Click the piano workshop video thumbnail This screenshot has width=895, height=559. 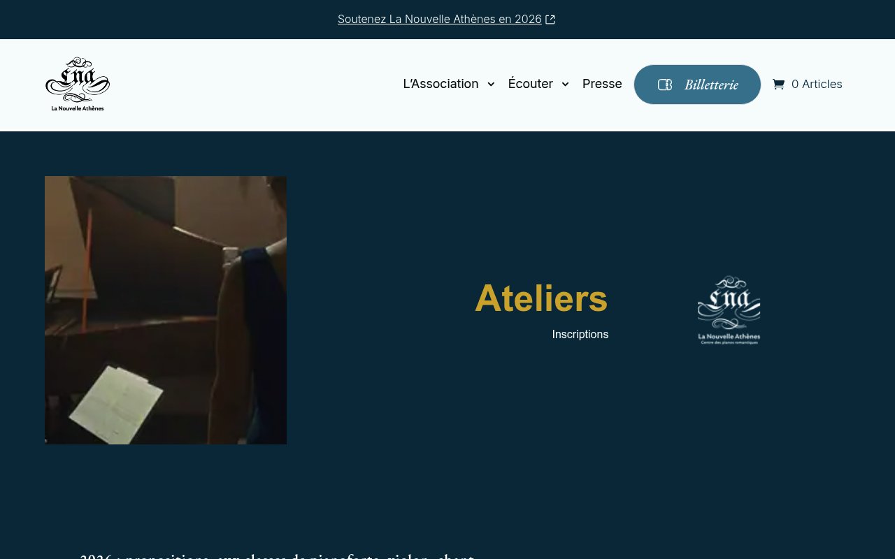coord(166,310)
